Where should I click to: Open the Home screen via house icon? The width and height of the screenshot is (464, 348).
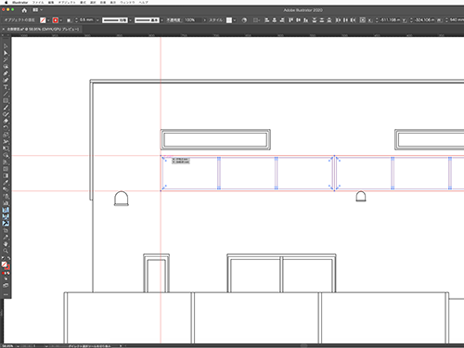(x=24, y=10)
